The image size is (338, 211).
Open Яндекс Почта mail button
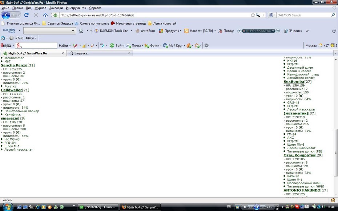click(x=133, y=45)
